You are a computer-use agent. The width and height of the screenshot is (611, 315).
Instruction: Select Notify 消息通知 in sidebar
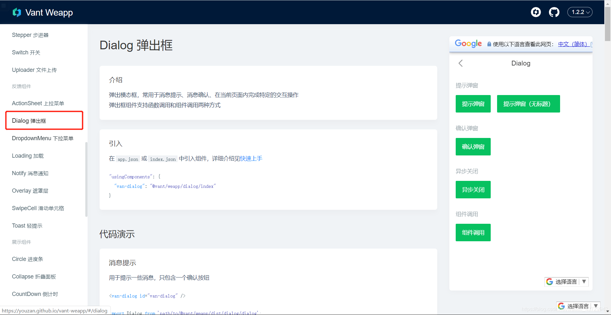click(x=30, y=173)
